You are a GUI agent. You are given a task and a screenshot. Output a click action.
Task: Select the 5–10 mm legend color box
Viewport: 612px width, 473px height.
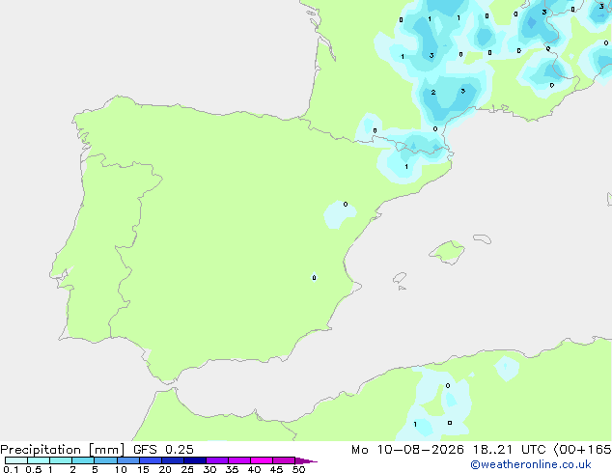[x=105, y=460]
